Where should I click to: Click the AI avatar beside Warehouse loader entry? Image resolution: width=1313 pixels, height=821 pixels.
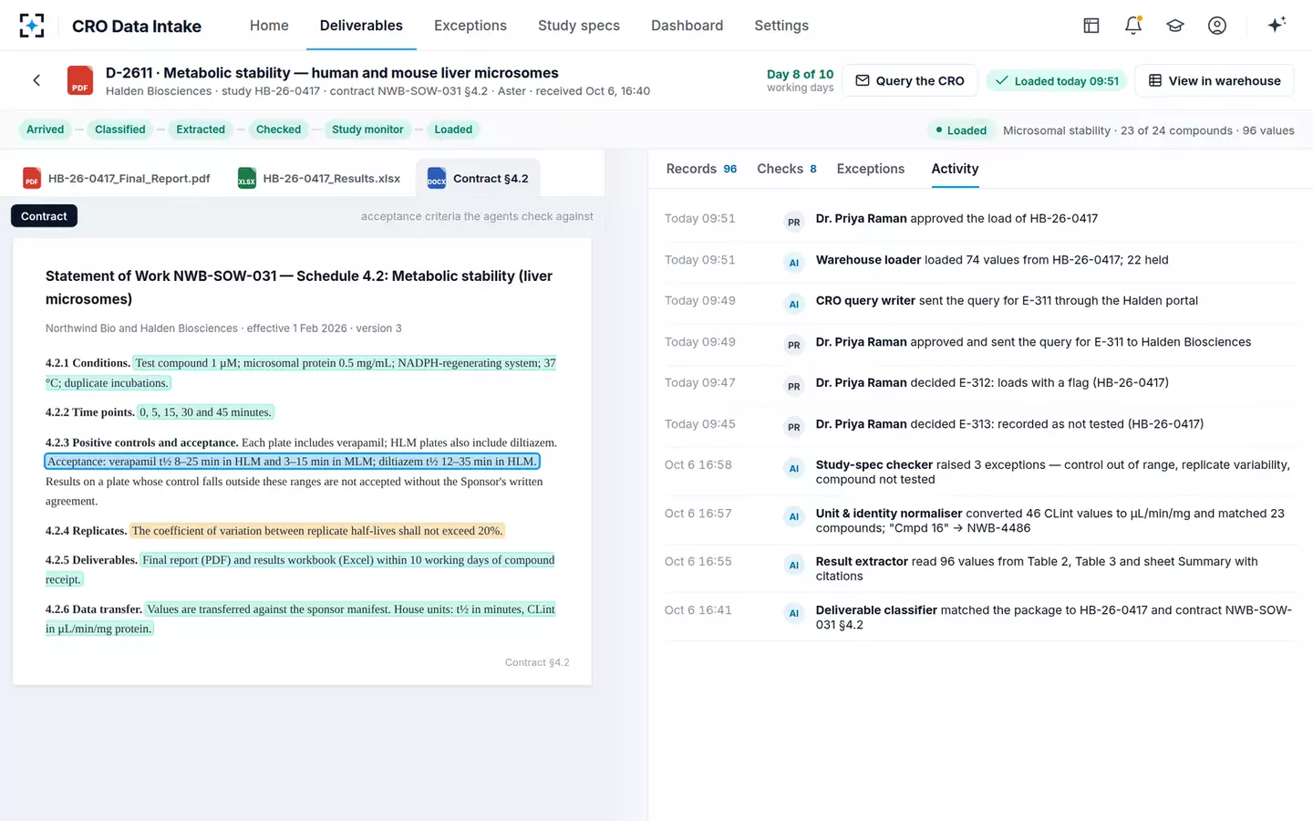[793, 263]
